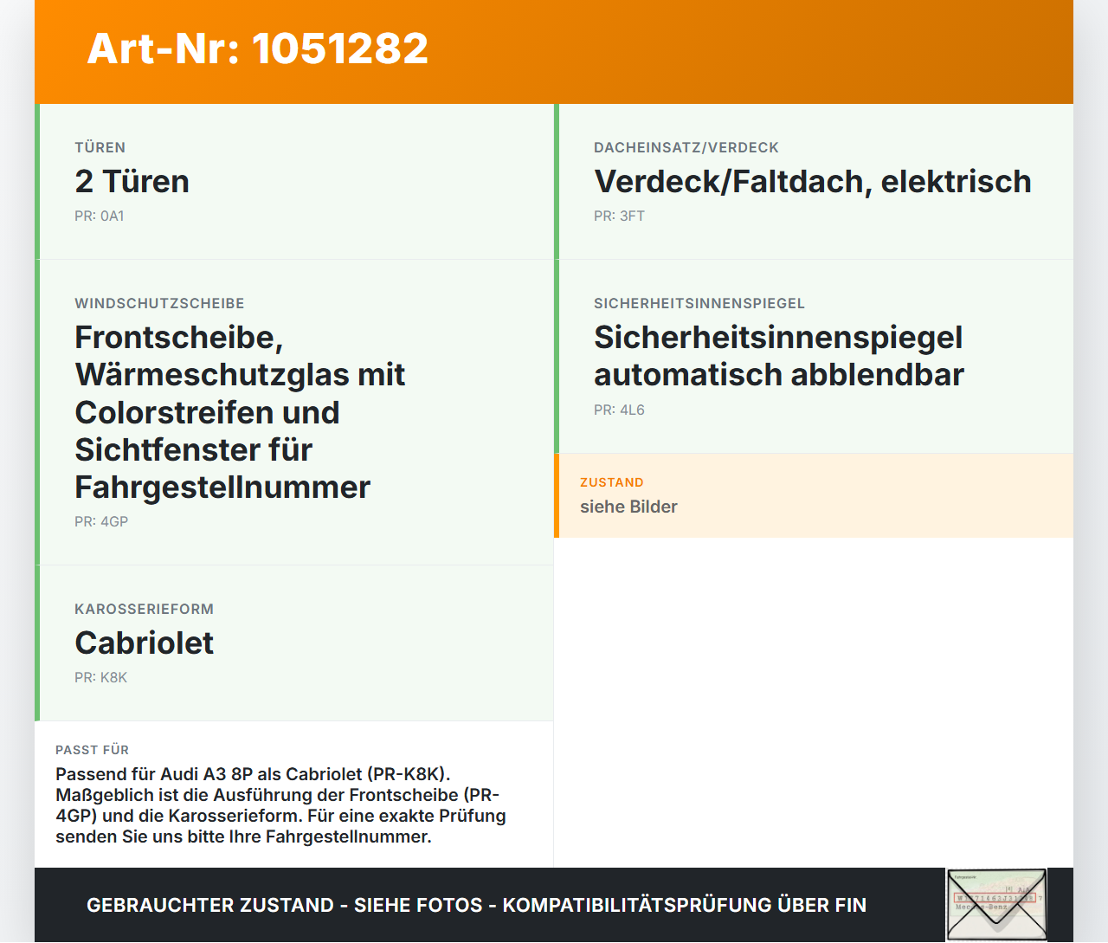Click the SICHERHEITSINNENSPIEGEL label
This screenshot has width=1108, height=943.
pyautogui.click(x=699, y=303)
